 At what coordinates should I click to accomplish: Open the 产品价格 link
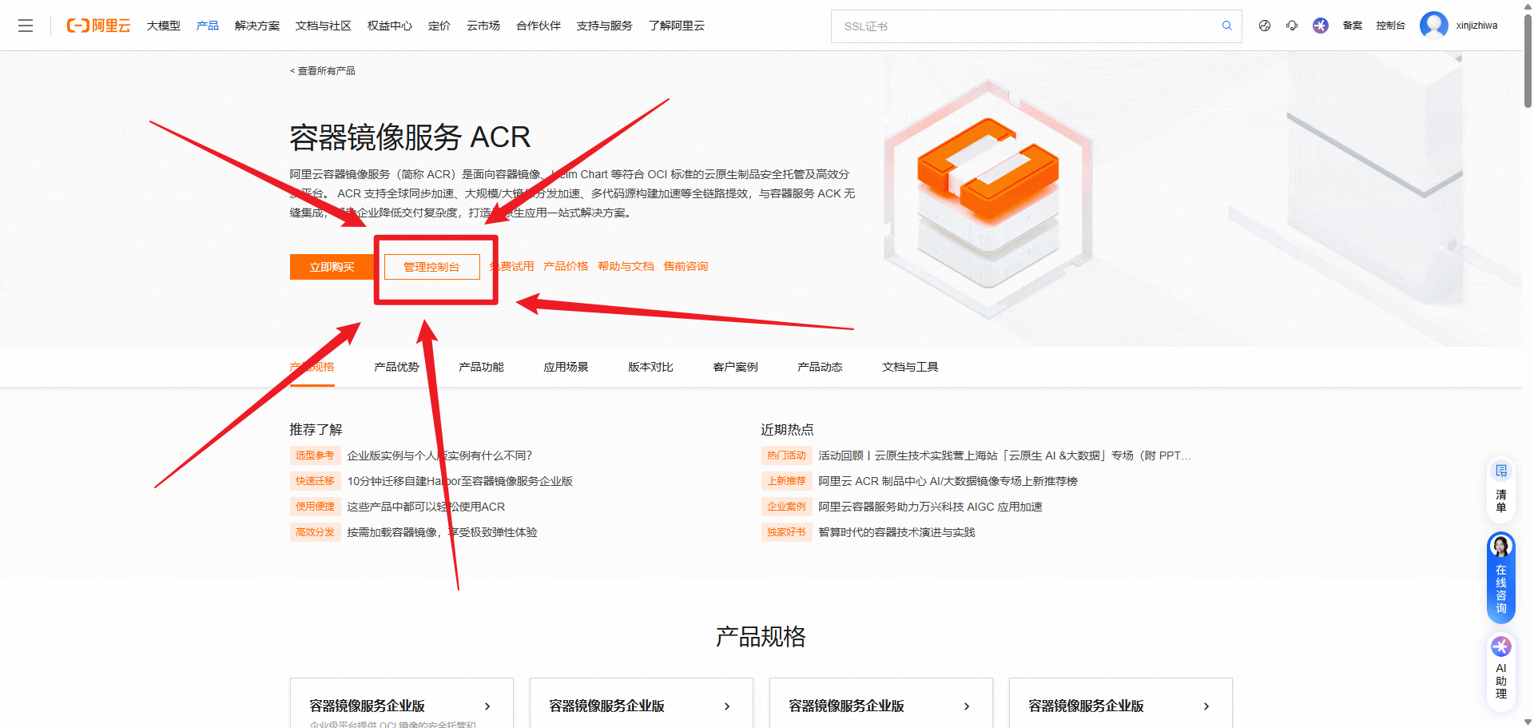[566, 266]
